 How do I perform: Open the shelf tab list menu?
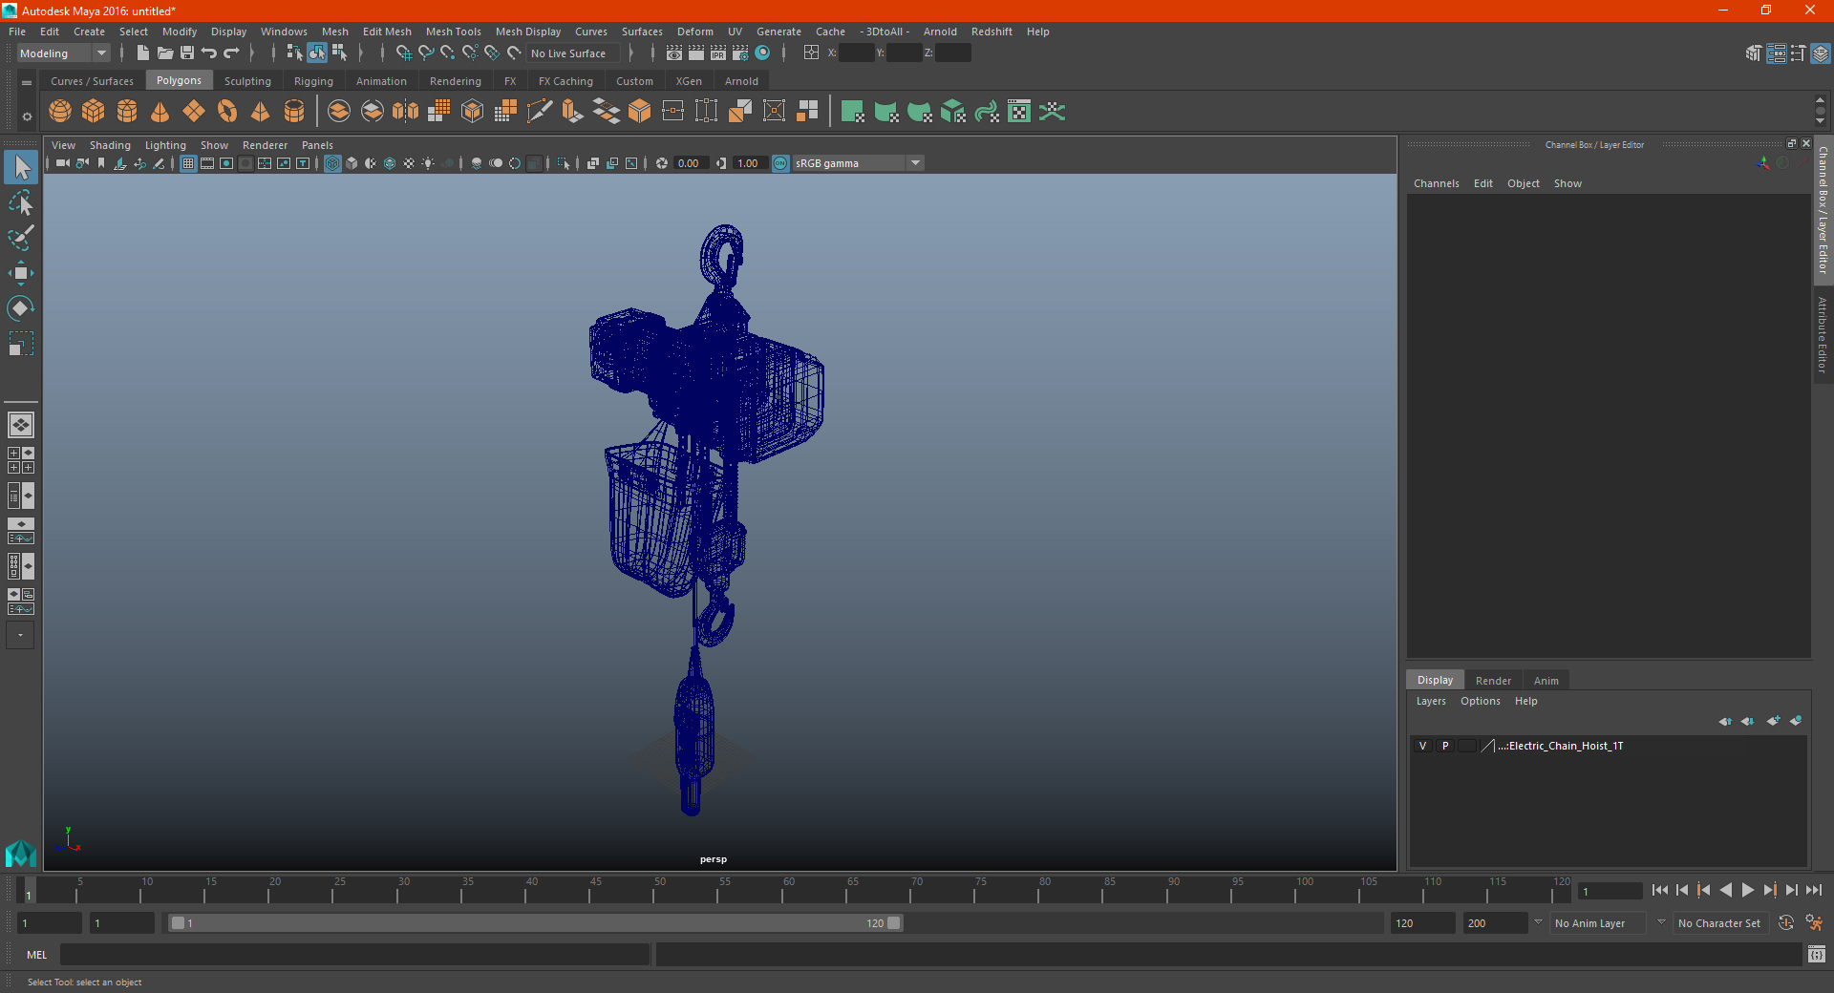coord(27,83)
